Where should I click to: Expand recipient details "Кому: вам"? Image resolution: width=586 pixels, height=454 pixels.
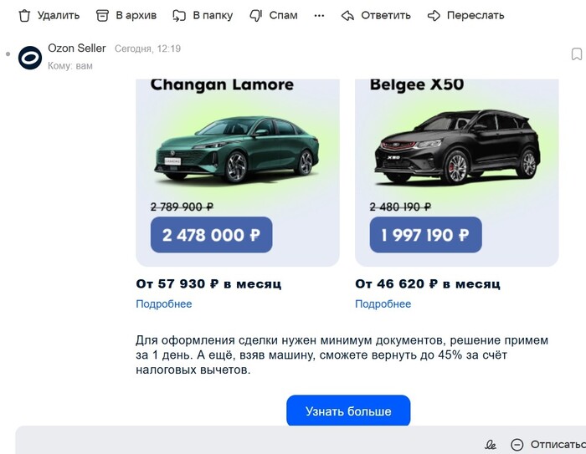pyautogui.click(x=70, y=65)
